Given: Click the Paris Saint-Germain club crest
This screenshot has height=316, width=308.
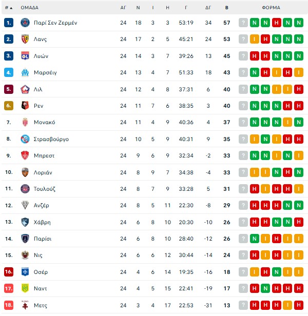Looking at the screenshot, I should coord(25,23).
